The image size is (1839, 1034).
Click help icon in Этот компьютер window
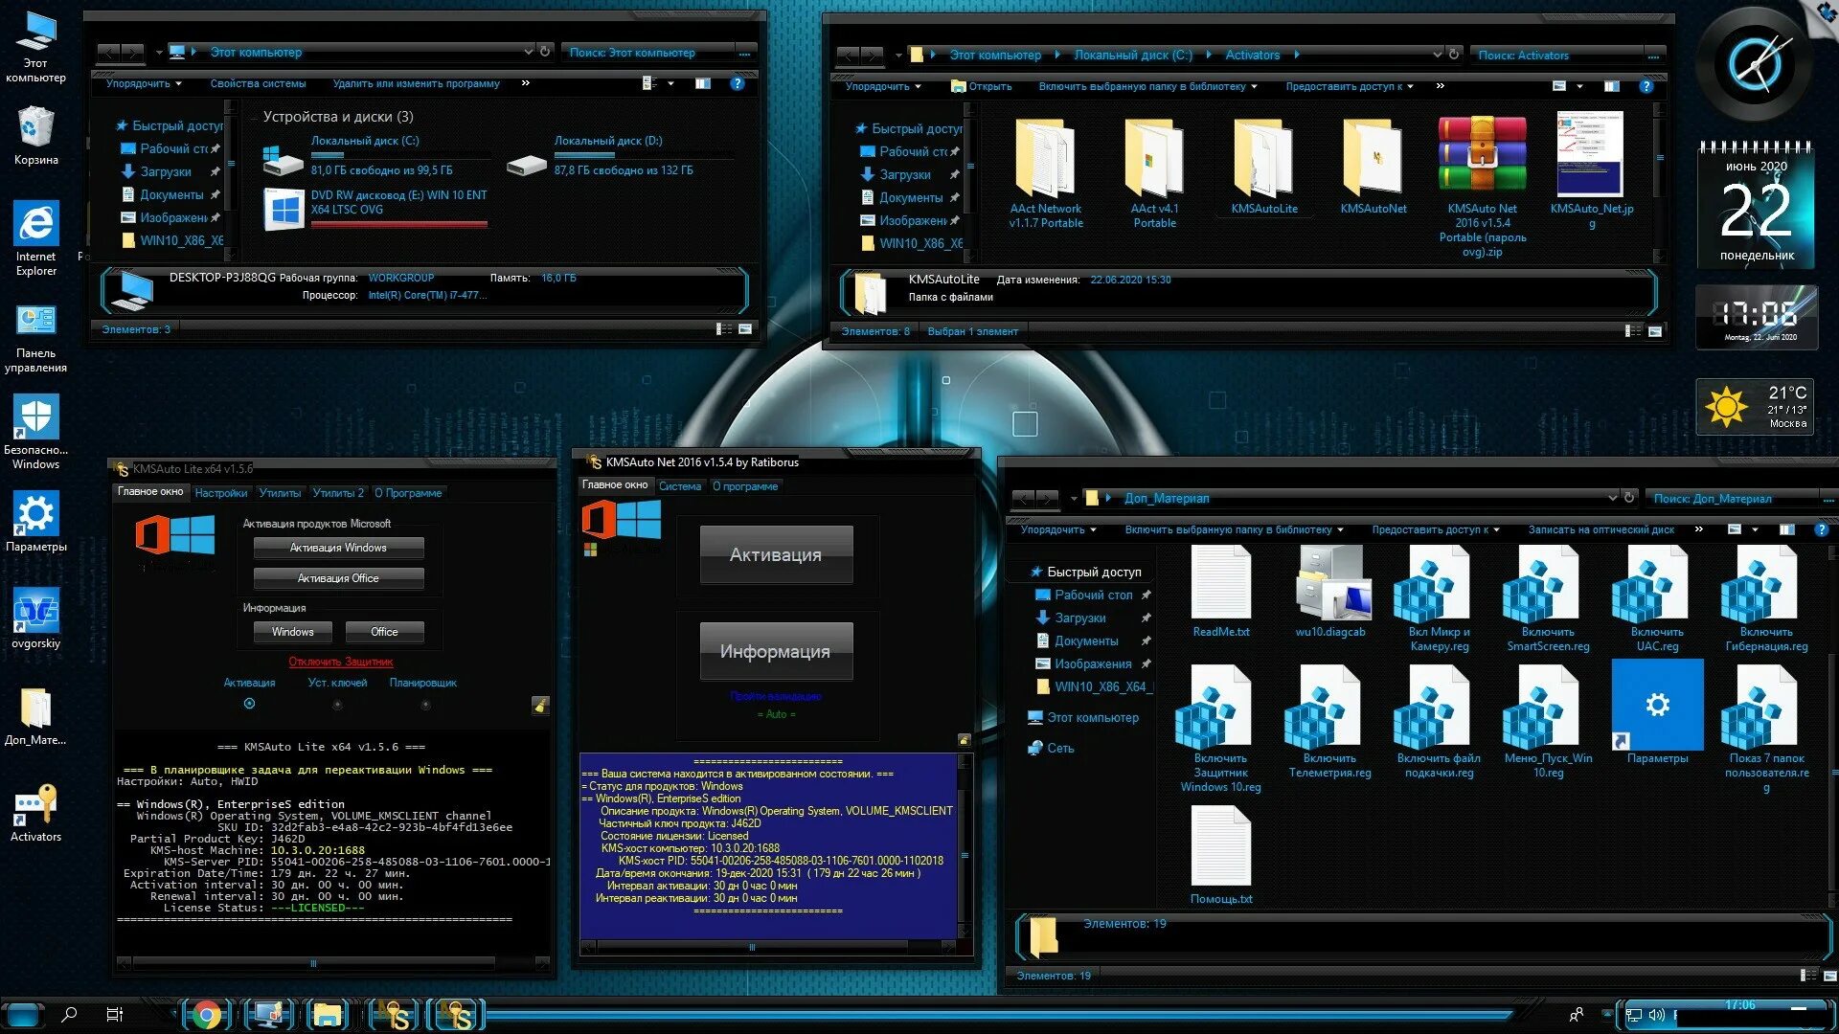[x=737, y=83]
